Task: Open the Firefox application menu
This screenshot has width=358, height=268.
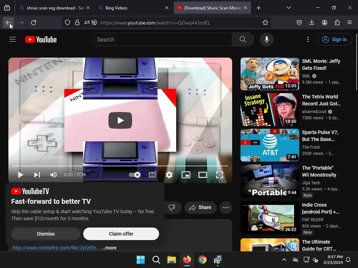Action: click(x=350, y=23)
